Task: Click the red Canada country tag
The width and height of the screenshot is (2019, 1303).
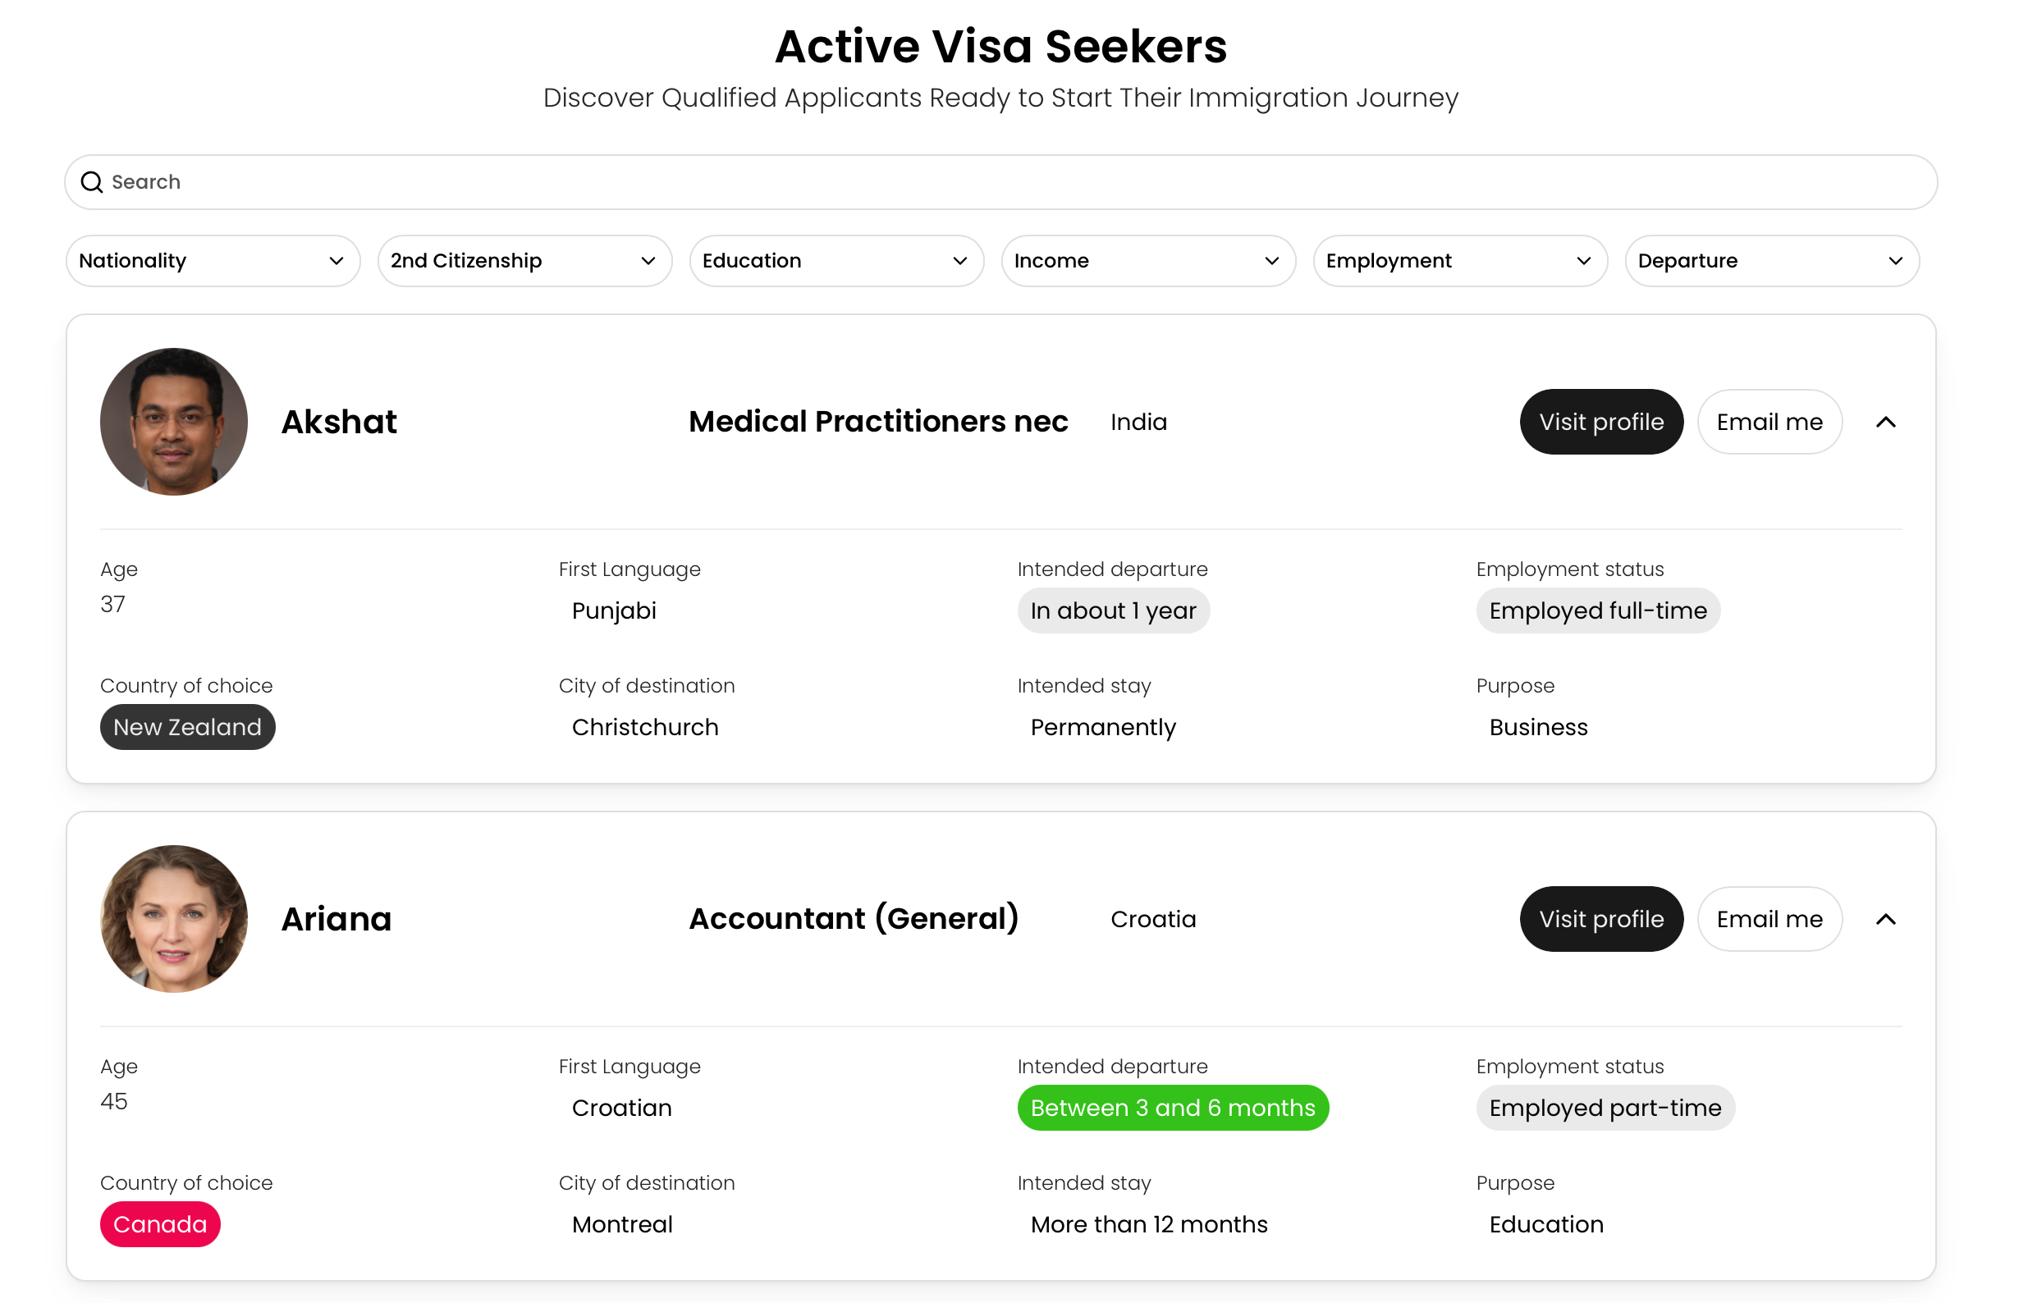Action: pos(160,1225)
